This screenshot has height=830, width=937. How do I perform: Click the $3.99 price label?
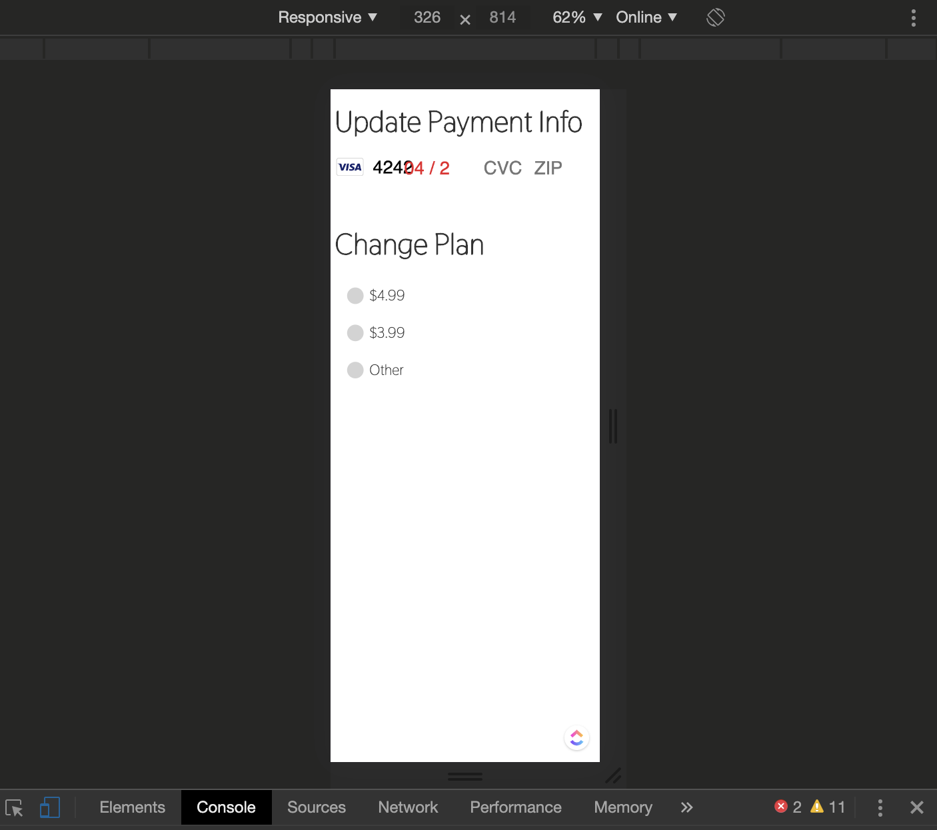(387, 333)
